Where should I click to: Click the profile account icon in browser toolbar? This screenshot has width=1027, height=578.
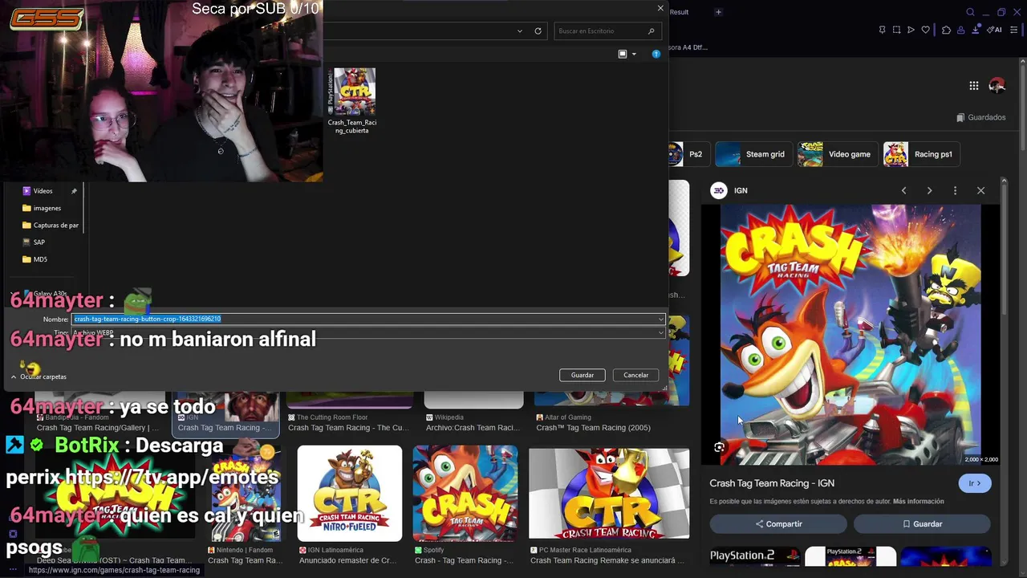tap(961, 30)
